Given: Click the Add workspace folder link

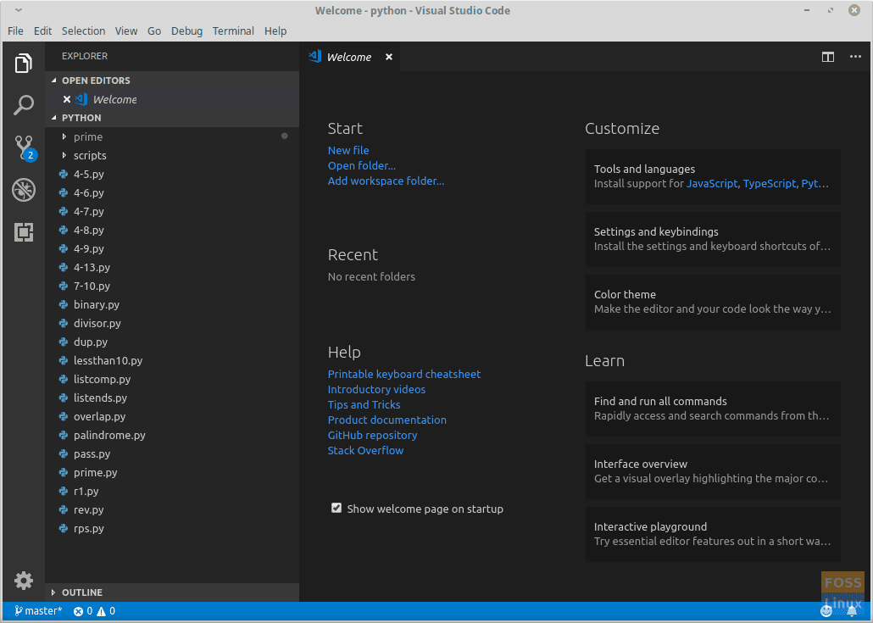Looking at the screenshot, I should tap(386, 181).
